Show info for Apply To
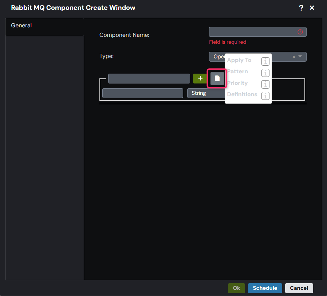Screen dimensions: 327x296 tap(265, 61)
